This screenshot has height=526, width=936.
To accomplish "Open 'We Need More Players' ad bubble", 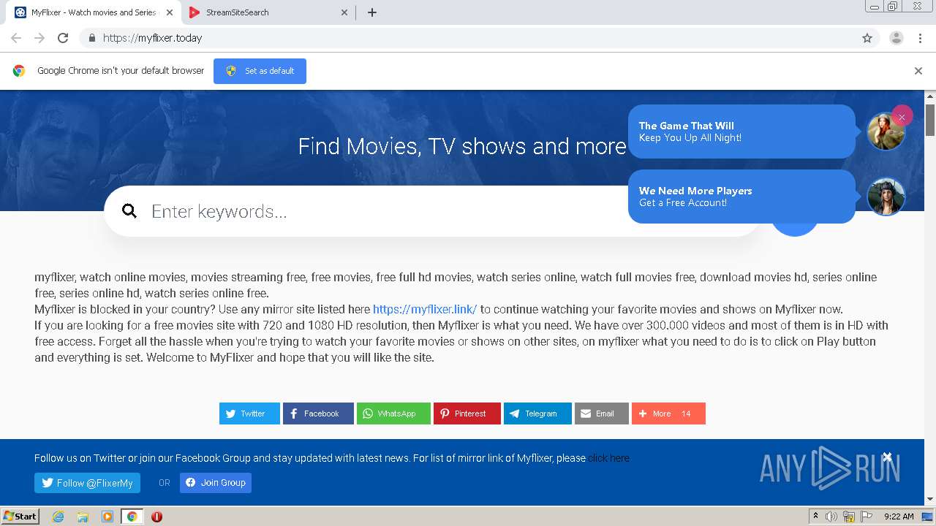I will point(741,197).
